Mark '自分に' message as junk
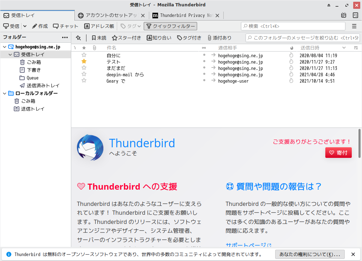Viewport: 362px width, 261px height. [291, 55]
